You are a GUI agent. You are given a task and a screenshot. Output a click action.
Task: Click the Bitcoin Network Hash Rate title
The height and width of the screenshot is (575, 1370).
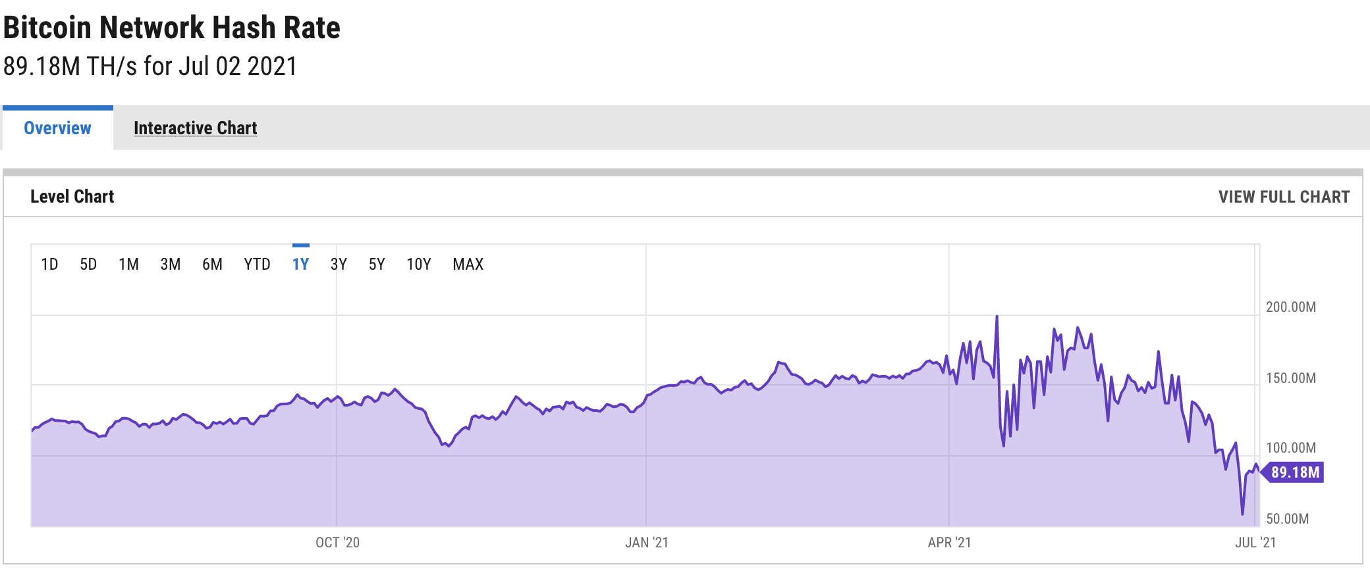pos(172,28)
